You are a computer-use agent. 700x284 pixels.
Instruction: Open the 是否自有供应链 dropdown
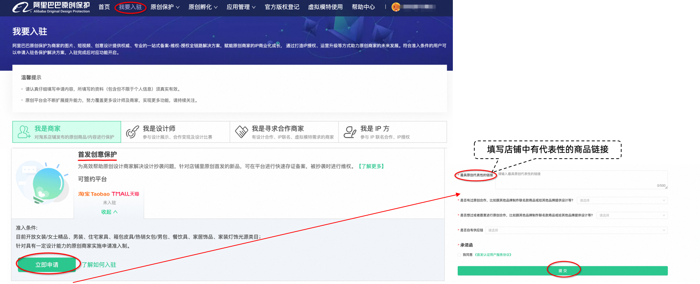[x=576, y=230]
